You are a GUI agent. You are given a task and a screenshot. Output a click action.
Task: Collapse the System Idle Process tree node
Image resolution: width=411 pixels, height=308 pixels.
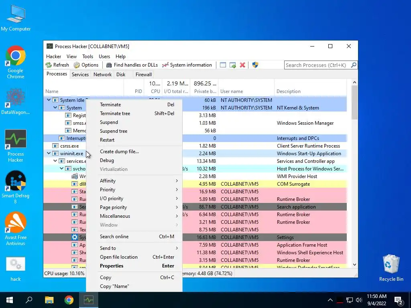tap(49, 100)
